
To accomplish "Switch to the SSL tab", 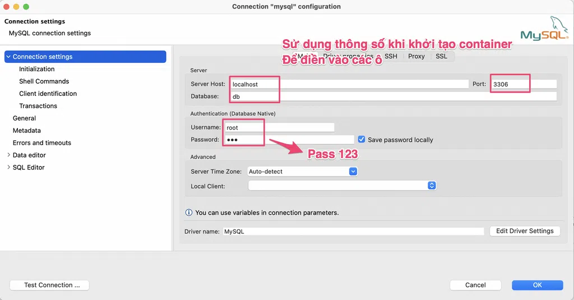I will (441, 56).
